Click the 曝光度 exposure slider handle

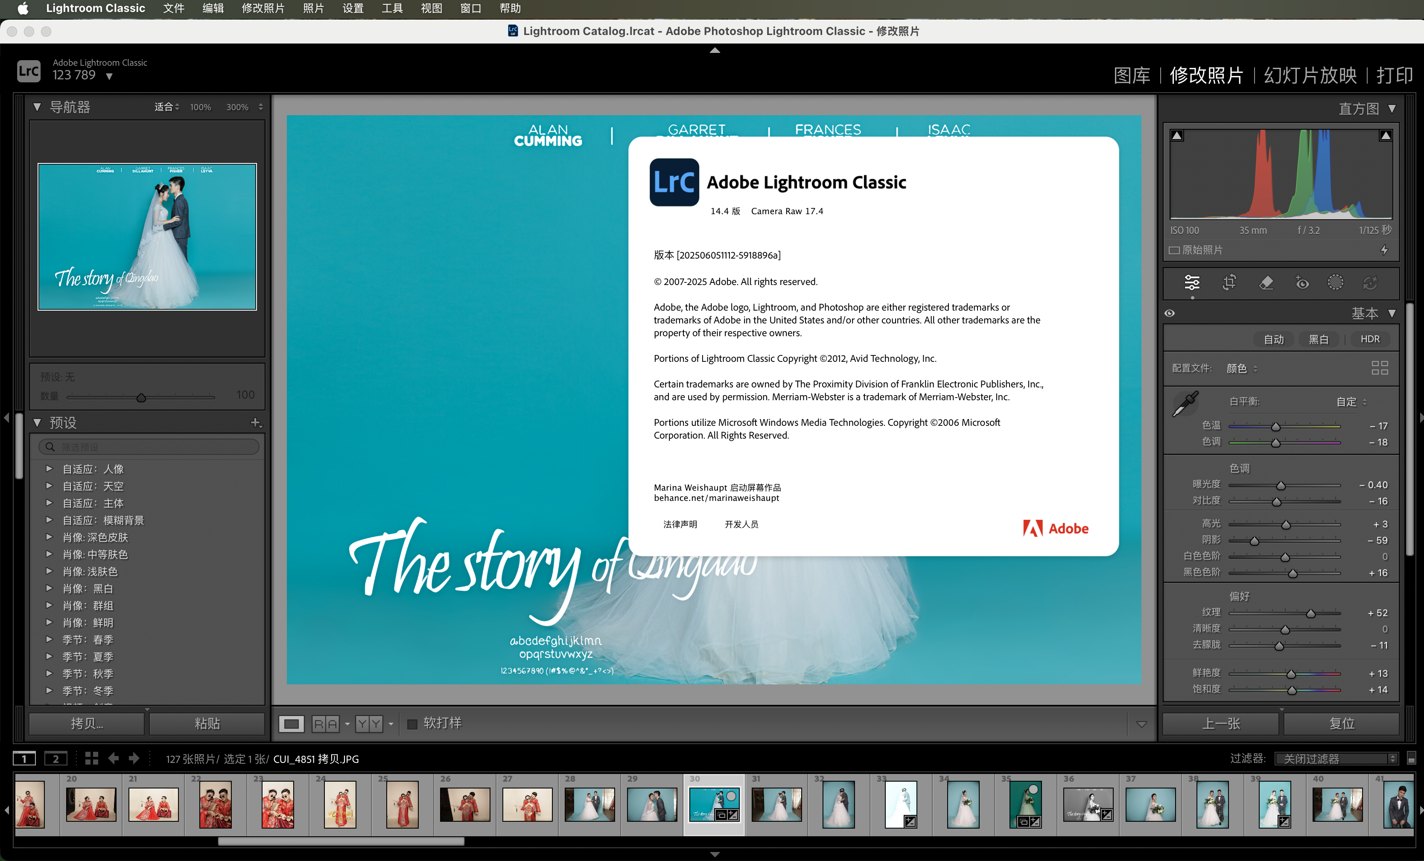click(x=1281, y=486)
